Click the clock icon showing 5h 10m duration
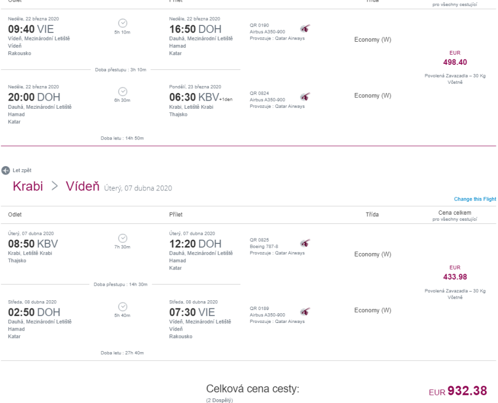The height and width of the screenshot is (403, 498). (122, 24)
